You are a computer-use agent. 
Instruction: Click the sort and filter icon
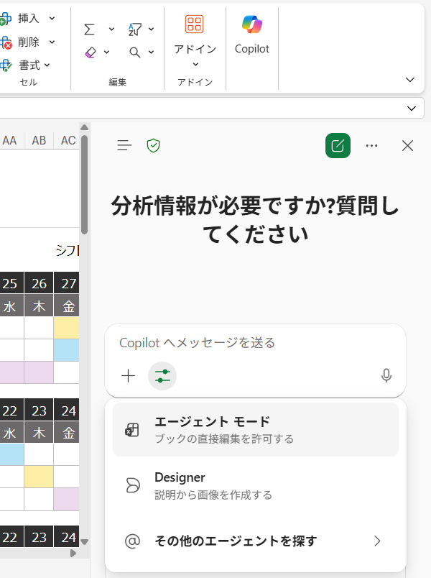(x=135, y=29)
